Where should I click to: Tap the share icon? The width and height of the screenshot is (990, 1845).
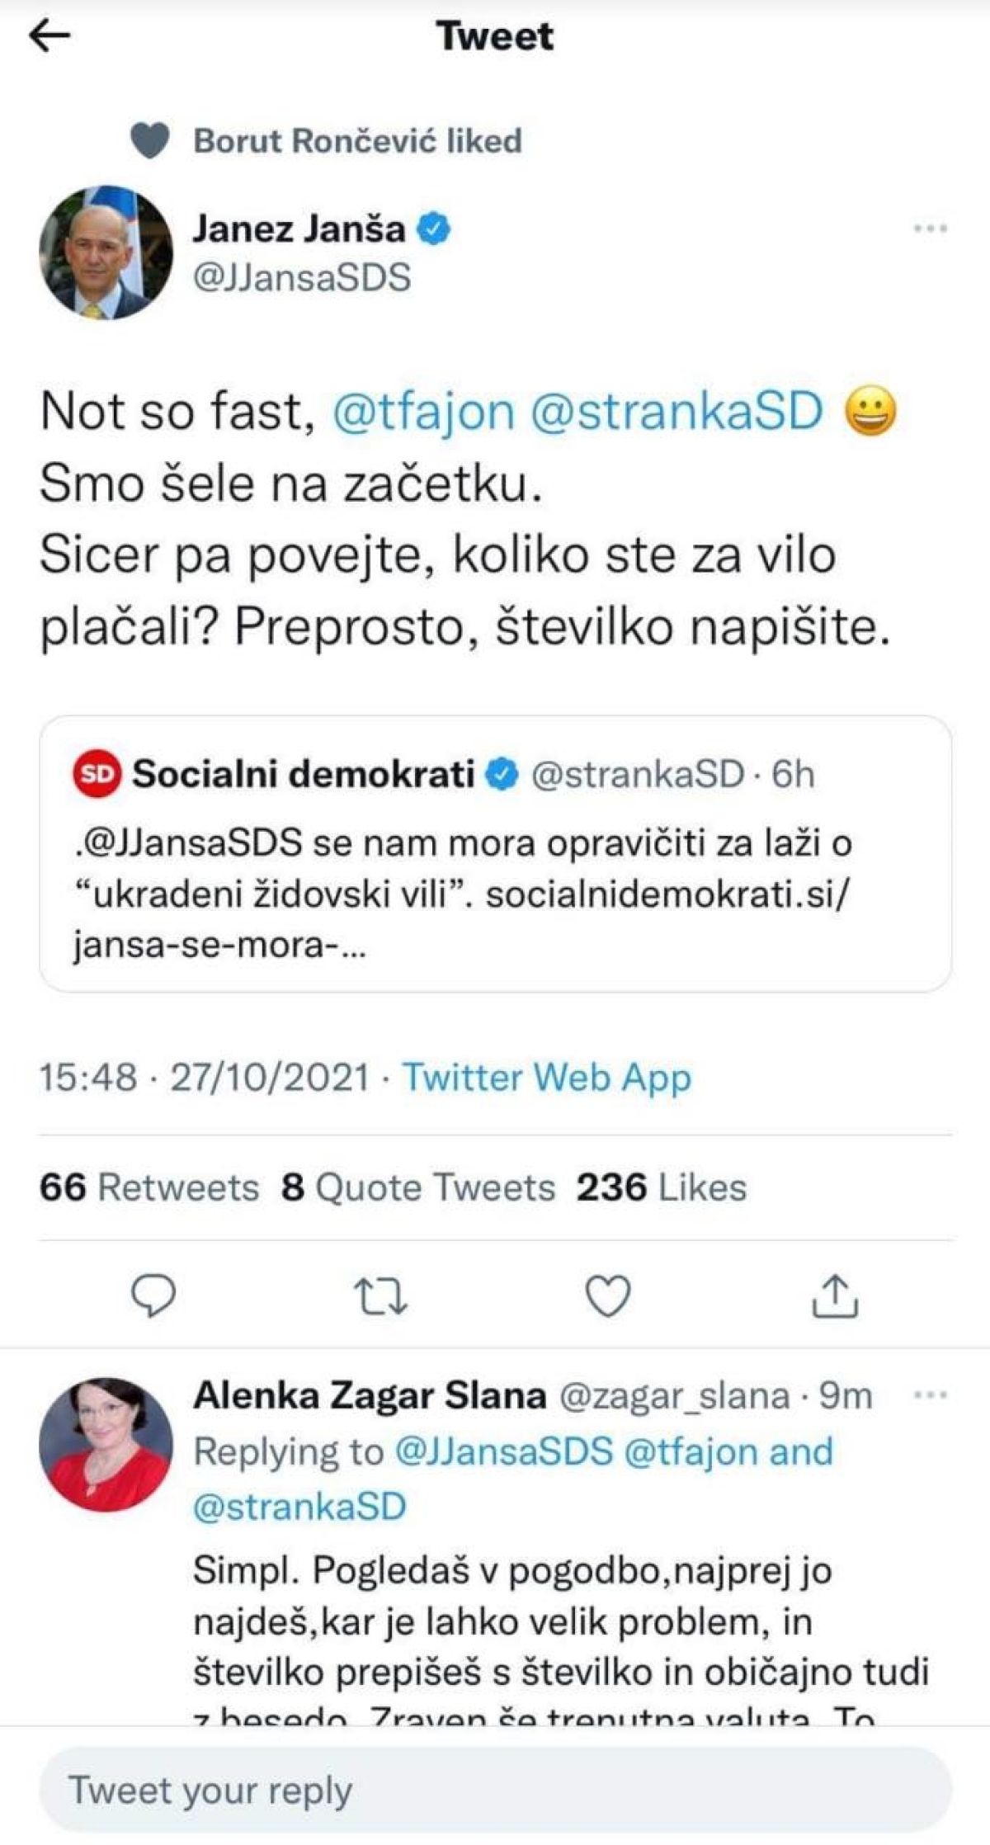(x=836, y=1296)
